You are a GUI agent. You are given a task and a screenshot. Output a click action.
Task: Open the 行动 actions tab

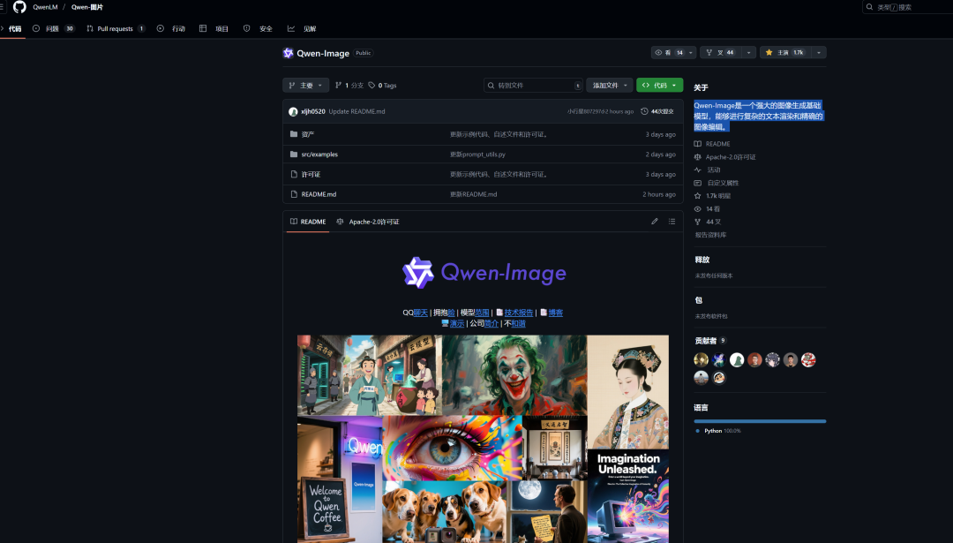[x=171, y=28]
